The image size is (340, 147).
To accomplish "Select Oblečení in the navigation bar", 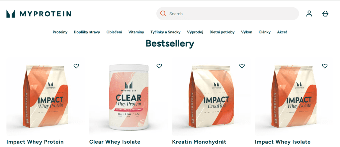I will click(114, 32).
